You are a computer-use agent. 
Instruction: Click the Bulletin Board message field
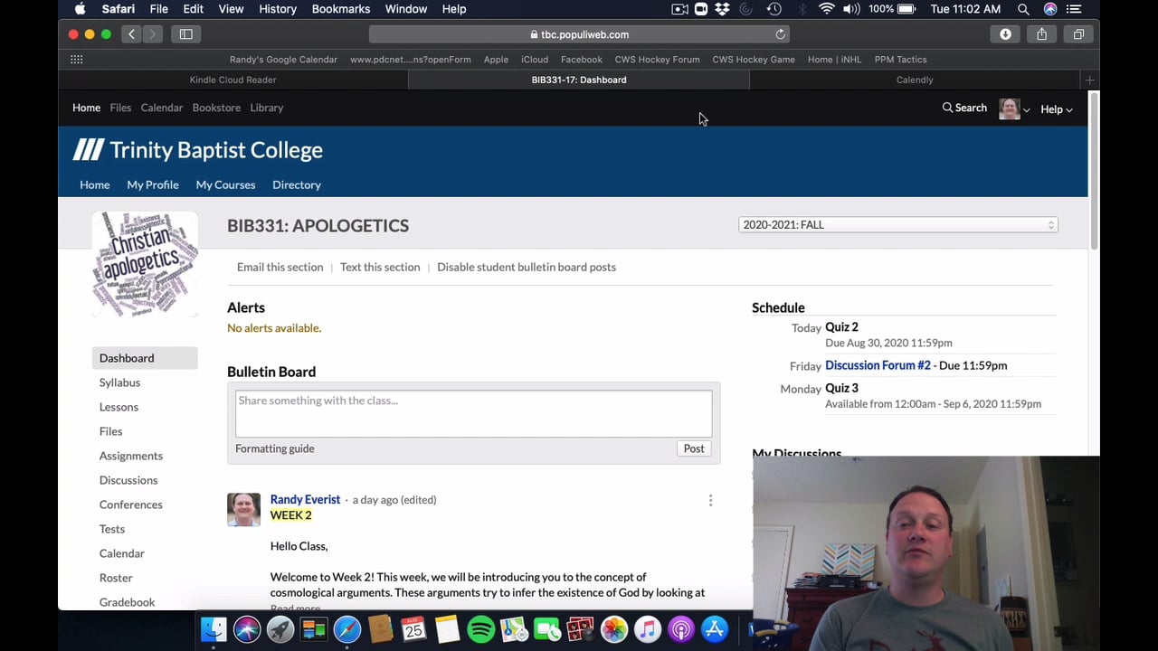tap(474, 413)
